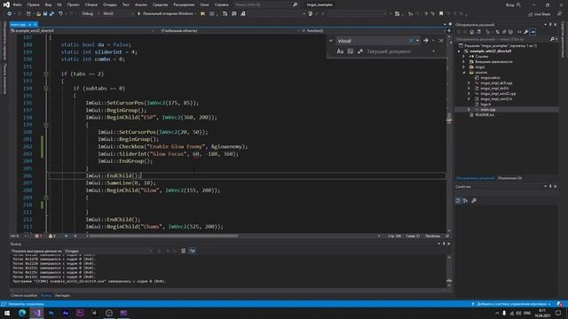Toggle Match Case (Aa) in the find box

point(340,51)
